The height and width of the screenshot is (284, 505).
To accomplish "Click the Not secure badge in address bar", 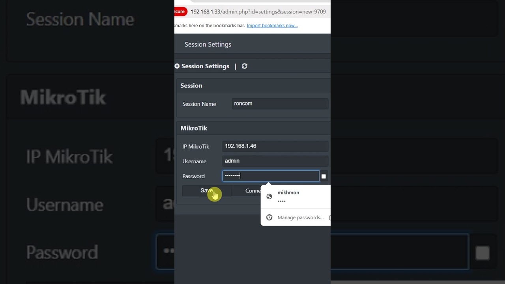I will click(x=180, y=12).
